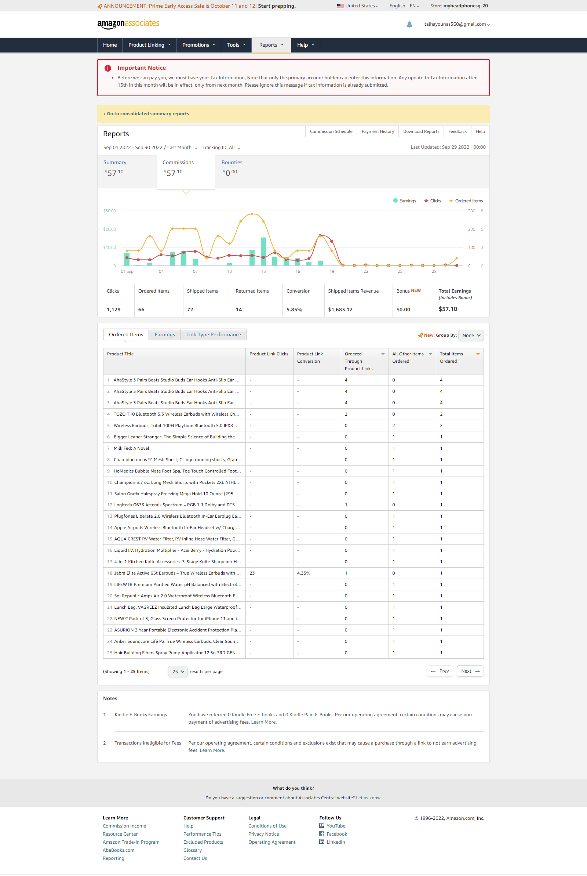Click the Feedback button
This screenshot has height=876, width=587.
click(457, 131)
